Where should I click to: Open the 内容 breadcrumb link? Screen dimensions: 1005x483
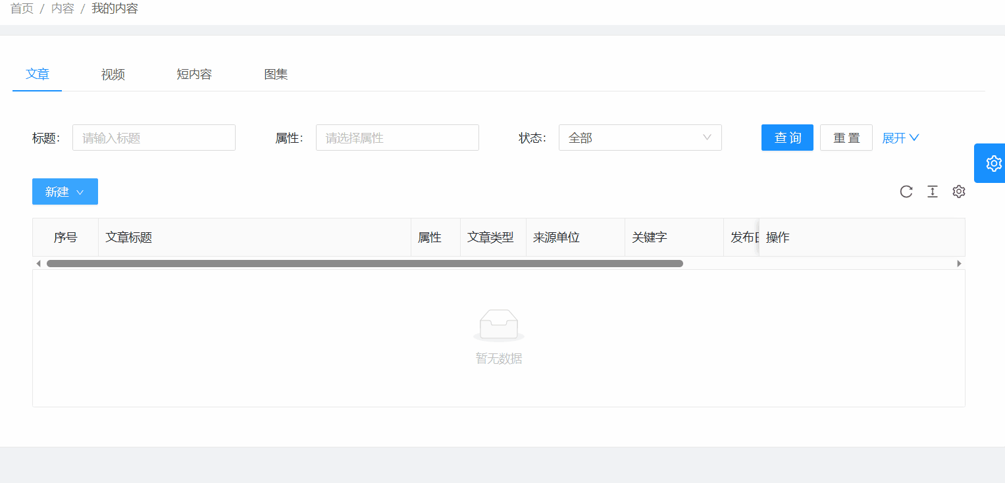[x=62, y=8]
